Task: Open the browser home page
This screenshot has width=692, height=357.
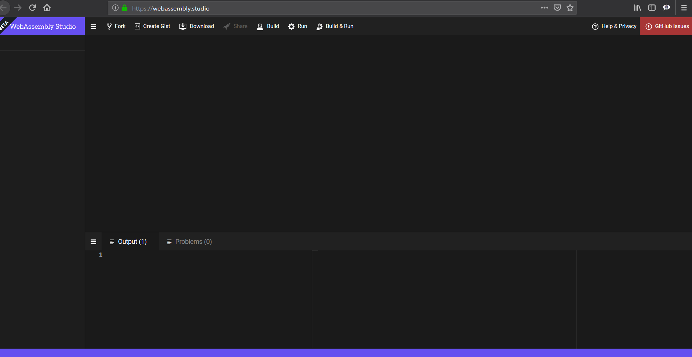Action: tap(47, 8)
